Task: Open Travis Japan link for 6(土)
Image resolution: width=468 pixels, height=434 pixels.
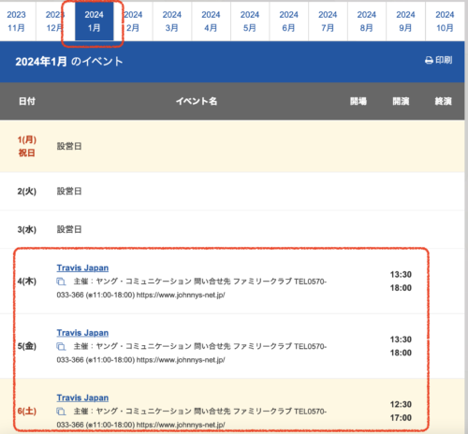Action: (x=82, y=398)
